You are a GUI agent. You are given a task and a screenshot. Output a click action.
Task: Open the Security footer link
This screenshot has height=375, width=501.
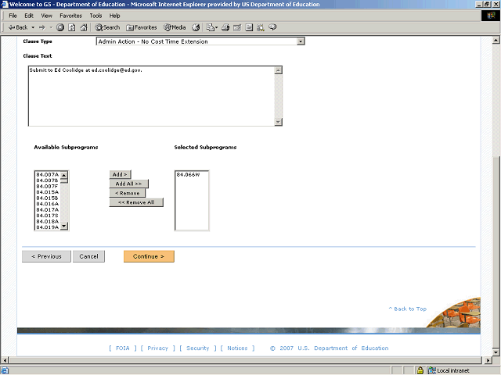click(x=198, y=348)
